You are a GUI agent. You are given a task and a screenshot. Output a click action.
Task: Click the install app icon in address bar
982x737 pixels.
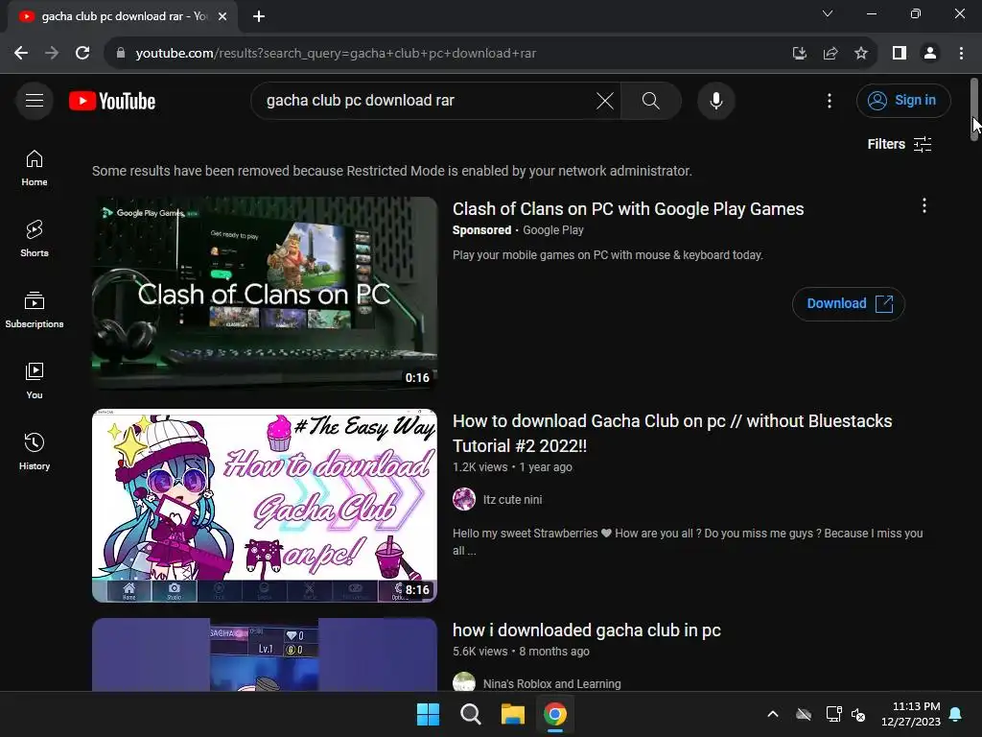point(799,54)
